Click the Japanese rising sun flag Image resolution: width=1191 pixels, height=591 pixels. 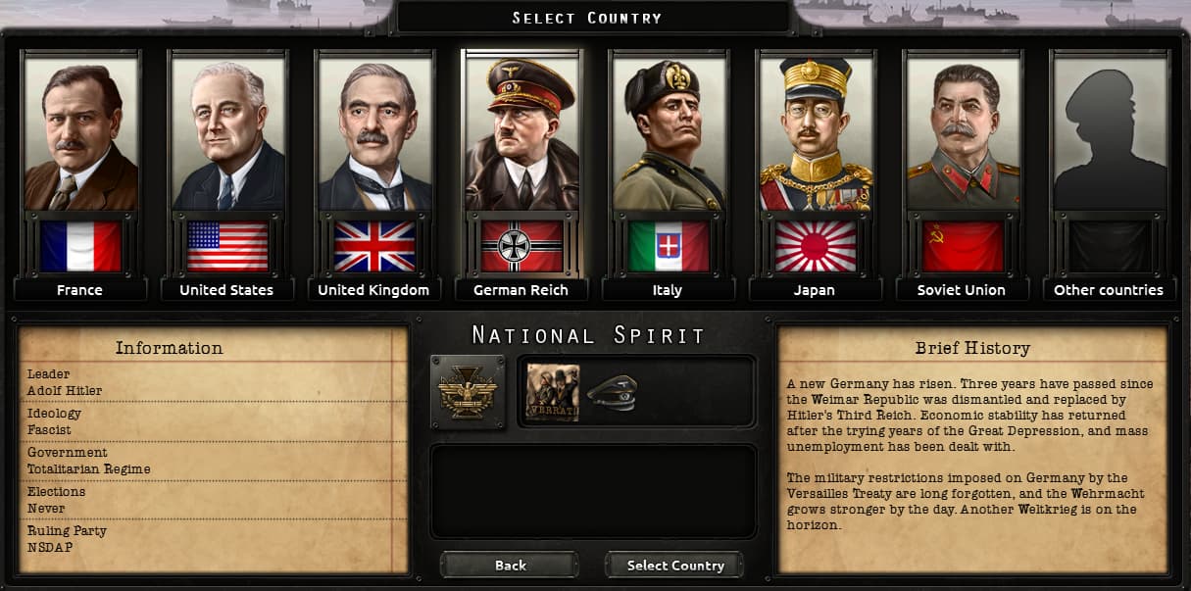pyautogui.click(x=816, y=246)
